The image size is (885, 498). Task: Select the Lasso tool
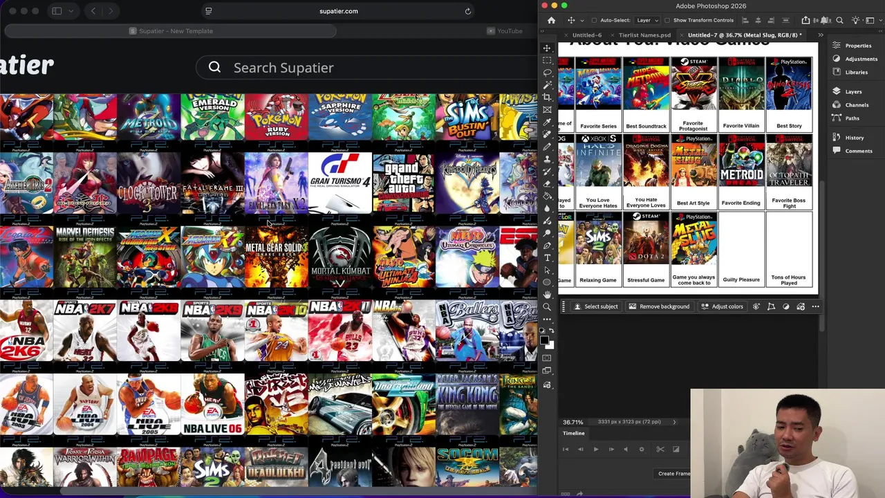click(547, 72)
